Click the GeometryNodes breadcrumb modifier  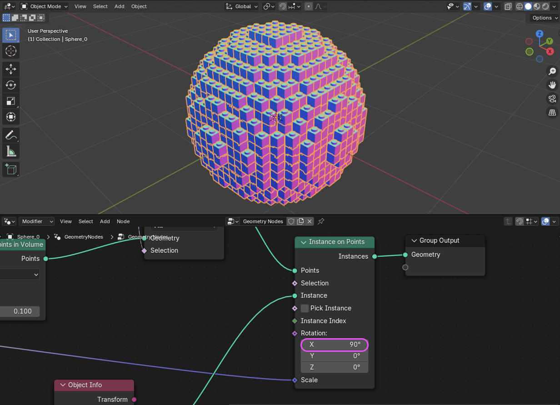click(x=84, y=237)
